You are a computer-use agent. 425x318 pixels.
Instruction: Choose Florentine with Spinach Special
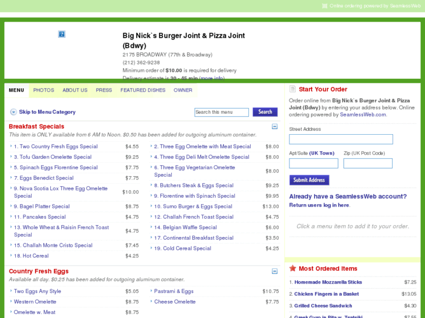[x=195, y=196]
